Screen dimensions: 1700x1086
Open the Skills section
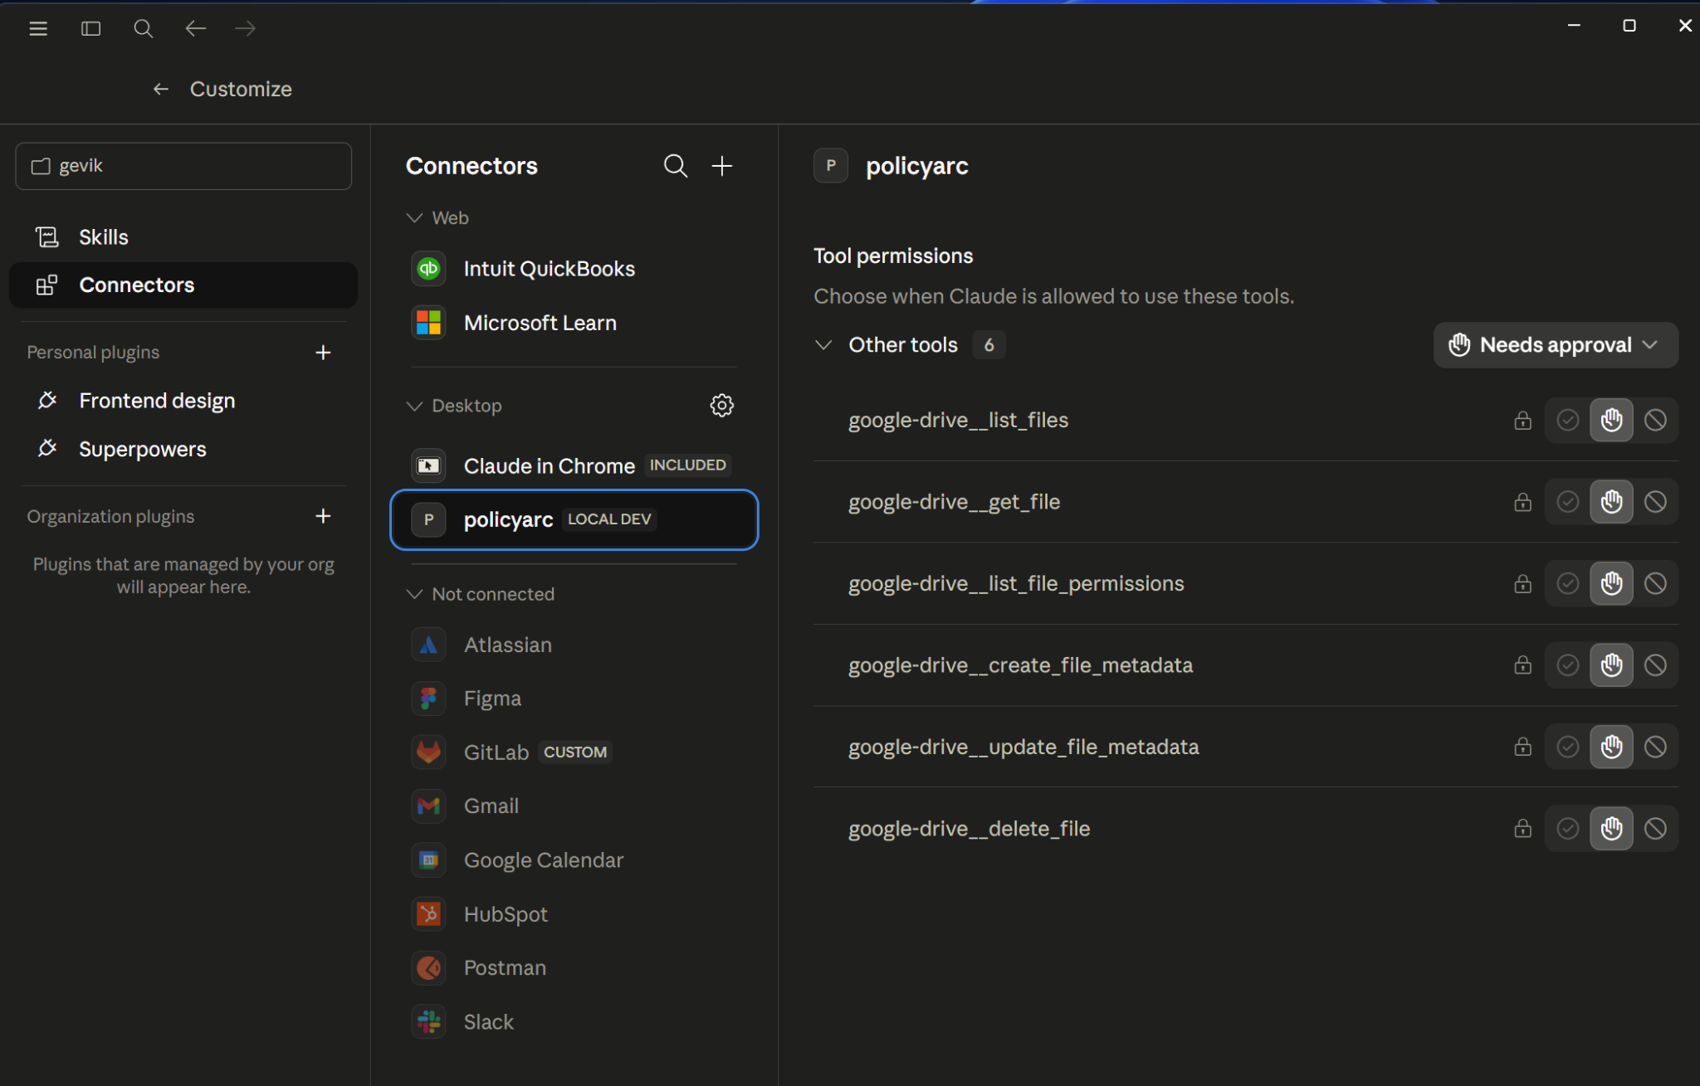click(183, 237)
